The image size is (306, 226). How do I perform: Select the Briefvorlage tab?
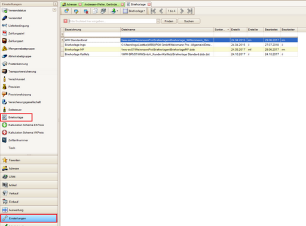tap(138, 4)
